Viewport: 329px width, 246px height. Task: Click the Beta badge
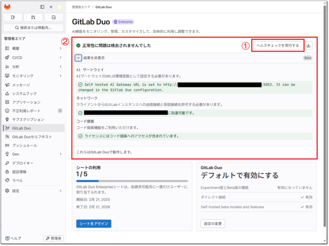coord(308,58)
